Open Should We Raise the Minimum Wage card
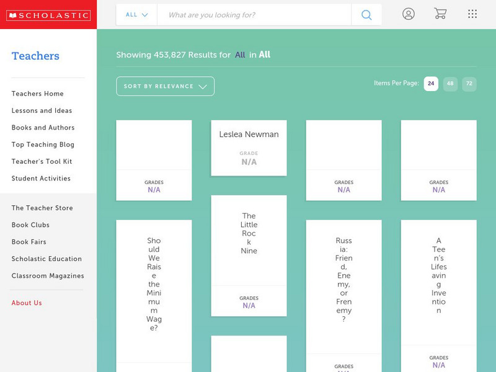 tap(154, 296)
